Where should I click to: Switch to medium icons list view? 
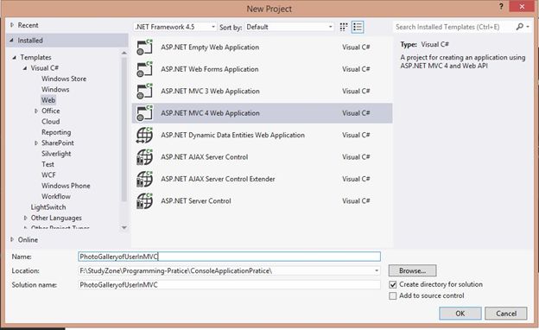[x=358, y=27]
